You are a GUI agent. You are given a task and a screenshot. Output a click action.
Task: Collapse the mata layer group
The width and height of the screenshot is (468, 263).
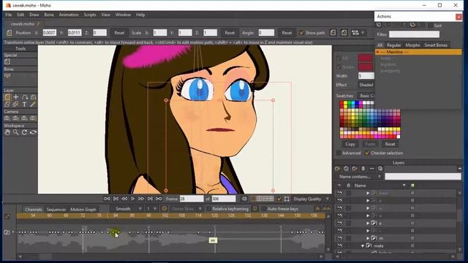click(363, 246)
